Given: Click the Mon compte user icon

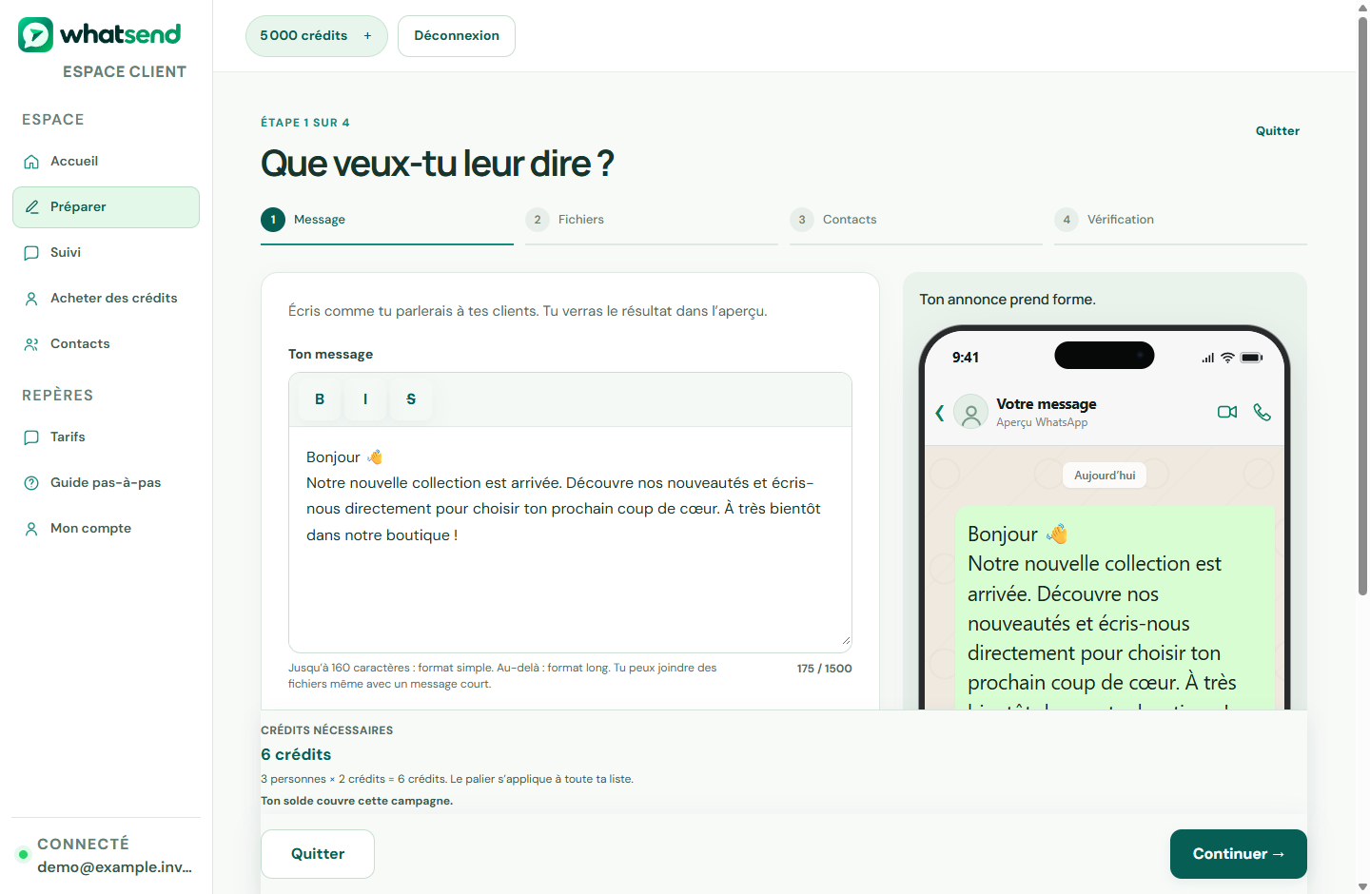Looking at the screenshot, I should [x=31, y=529].
